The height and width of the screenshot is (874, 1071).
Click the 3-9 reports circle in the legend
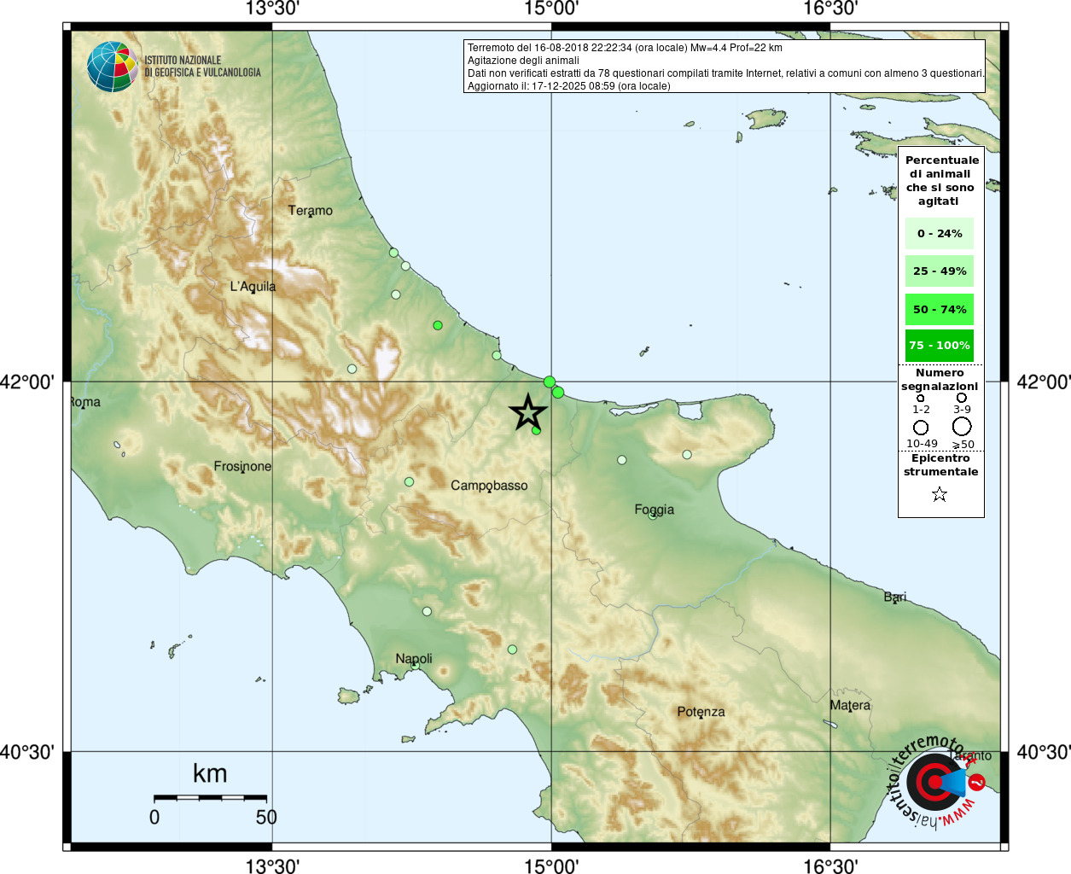pos(962,398)
